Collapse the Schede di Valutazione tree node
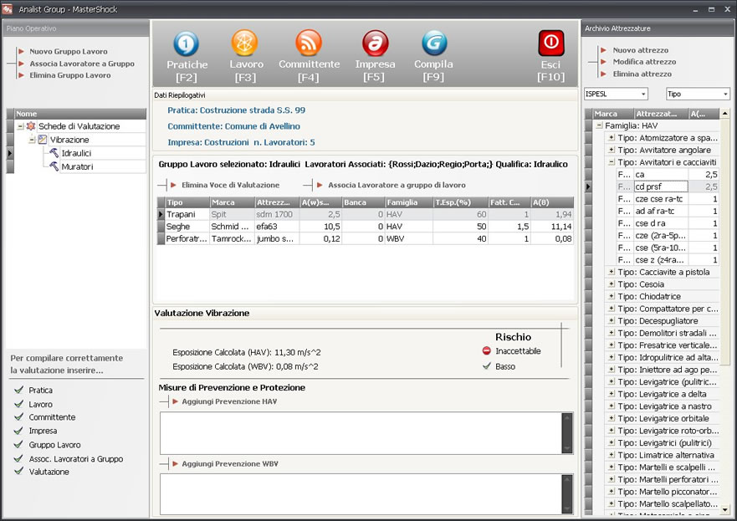 [x=19, y=126]
